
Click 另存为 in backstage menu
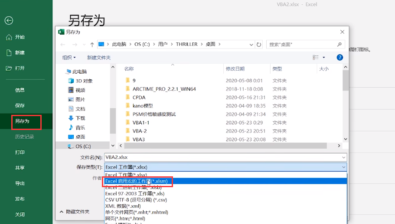pos(22,121)
